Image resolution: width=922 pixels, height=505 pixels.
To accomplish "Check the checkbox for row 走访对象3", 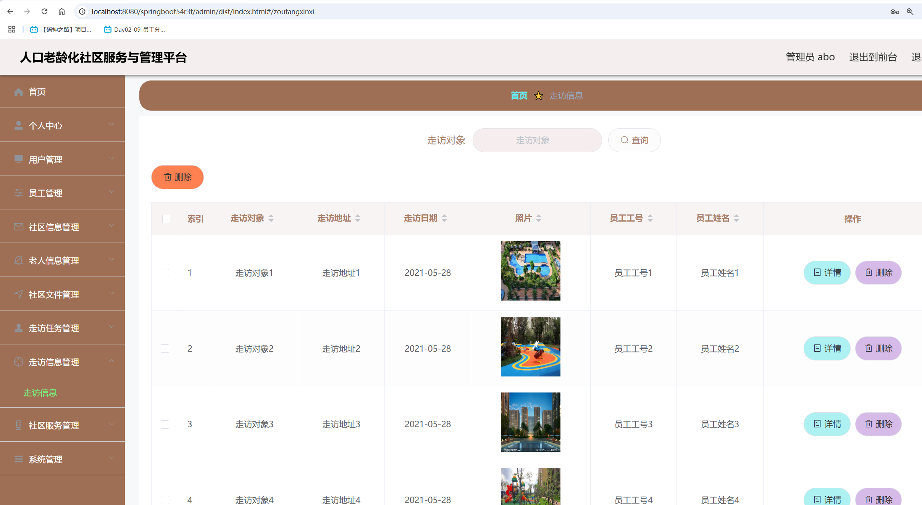I will 165,424.
